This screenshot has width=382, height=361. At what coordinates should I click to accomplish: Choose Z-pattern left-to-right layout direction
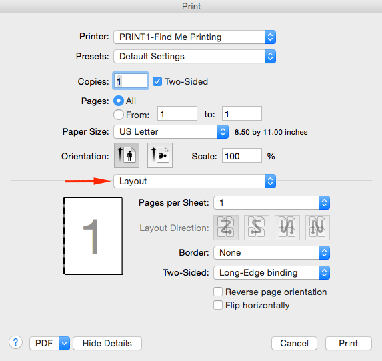226,228
